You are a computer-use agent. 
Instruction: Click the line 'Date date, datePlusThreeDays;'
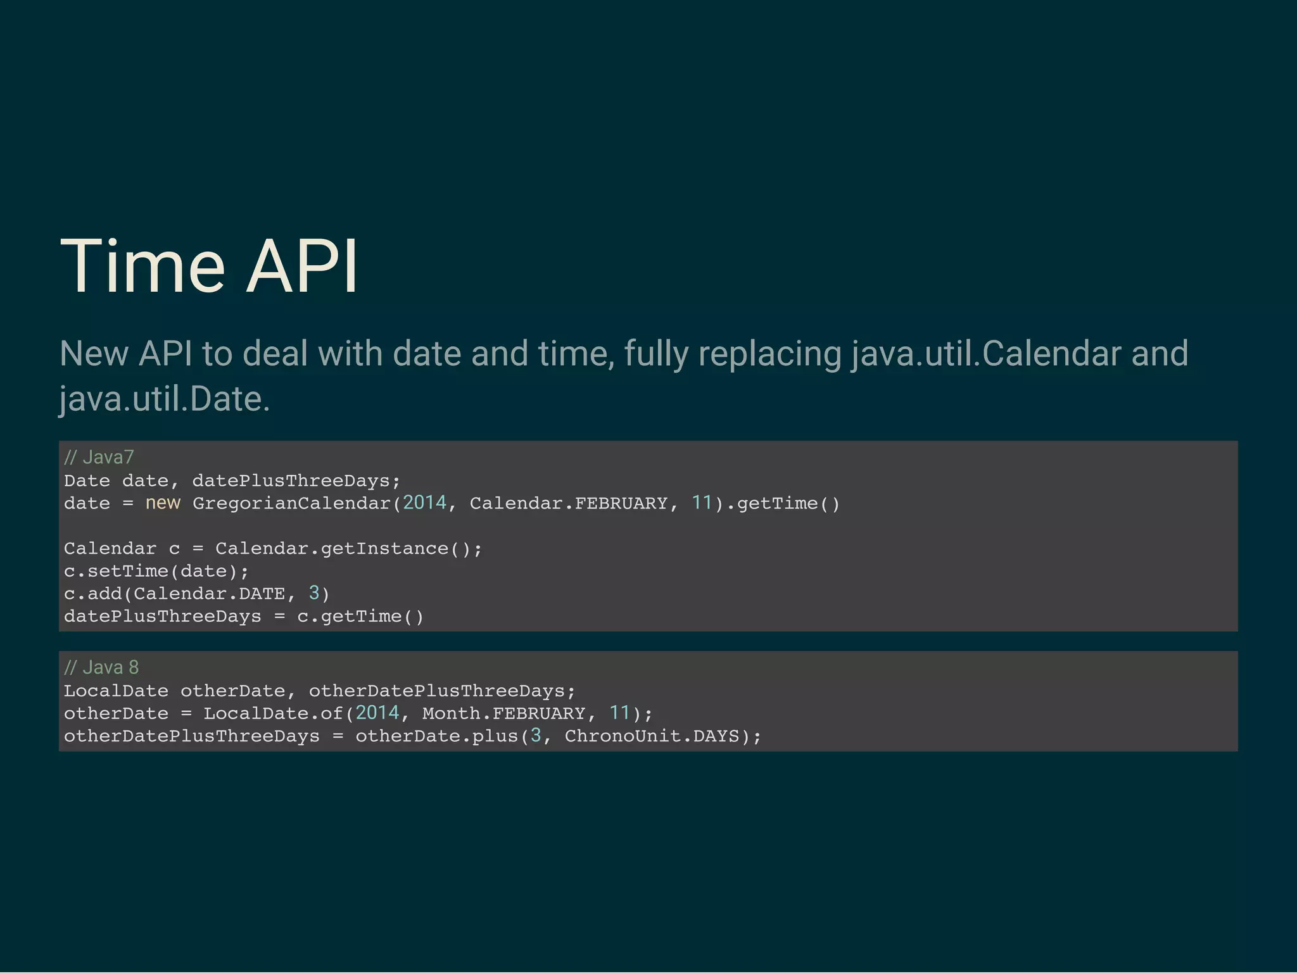click(232, 481)
